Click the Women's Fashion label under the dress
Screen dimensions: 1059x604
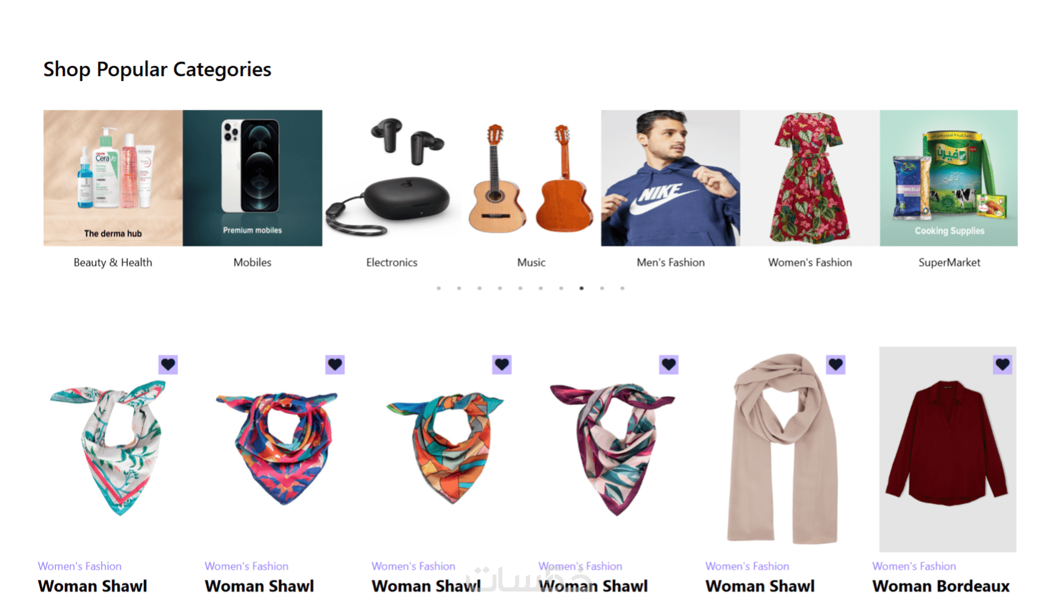[x=810, y=263]
